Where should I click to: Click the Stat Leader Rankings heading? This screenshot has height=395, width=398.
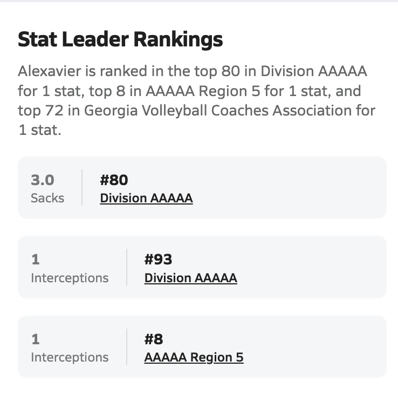[x=120, y=39]
